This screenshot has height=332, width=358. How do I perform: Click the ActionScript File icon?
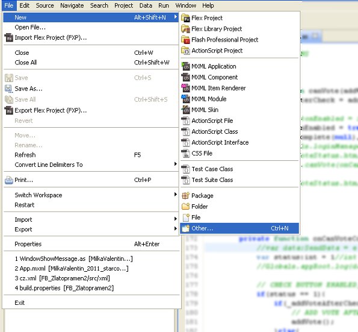[x=185, y=121]
